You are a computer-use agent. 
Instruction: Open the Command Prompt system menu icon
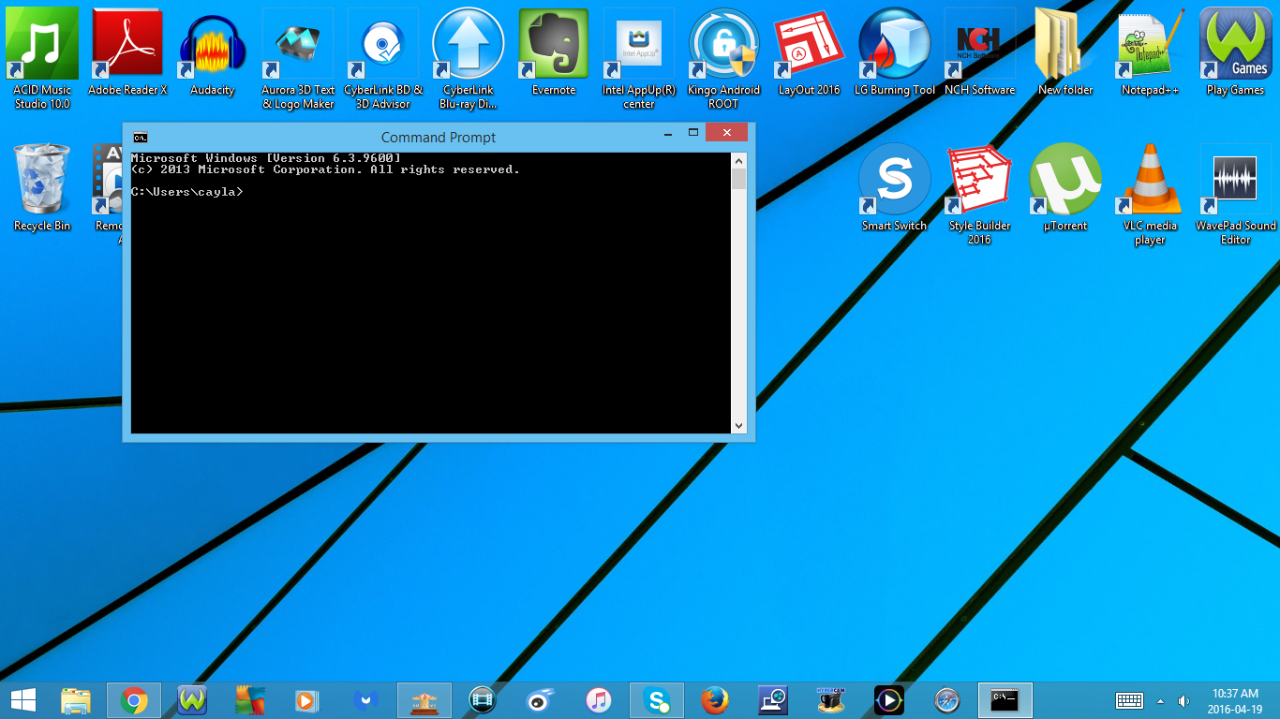coord(140,137)
